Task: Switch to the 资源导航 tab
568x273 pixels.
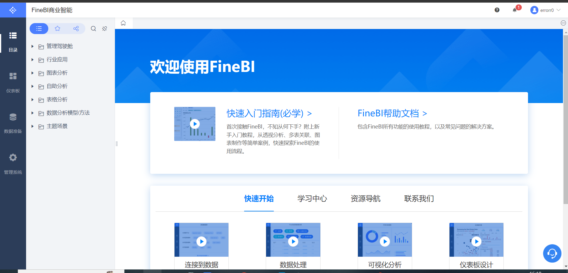Action: 366,199
